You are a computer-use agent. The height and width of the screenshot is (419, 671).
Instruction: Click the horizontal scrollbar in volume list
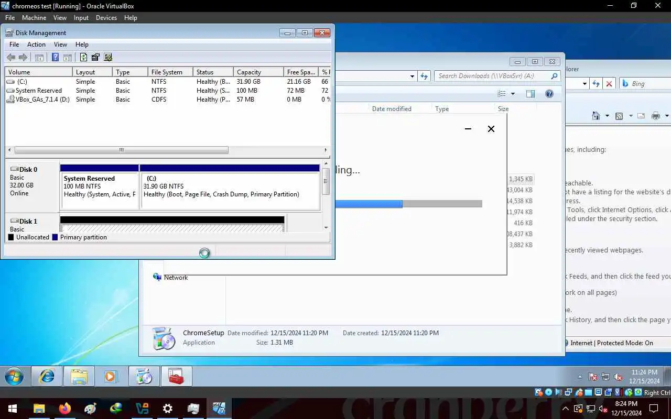121,150
